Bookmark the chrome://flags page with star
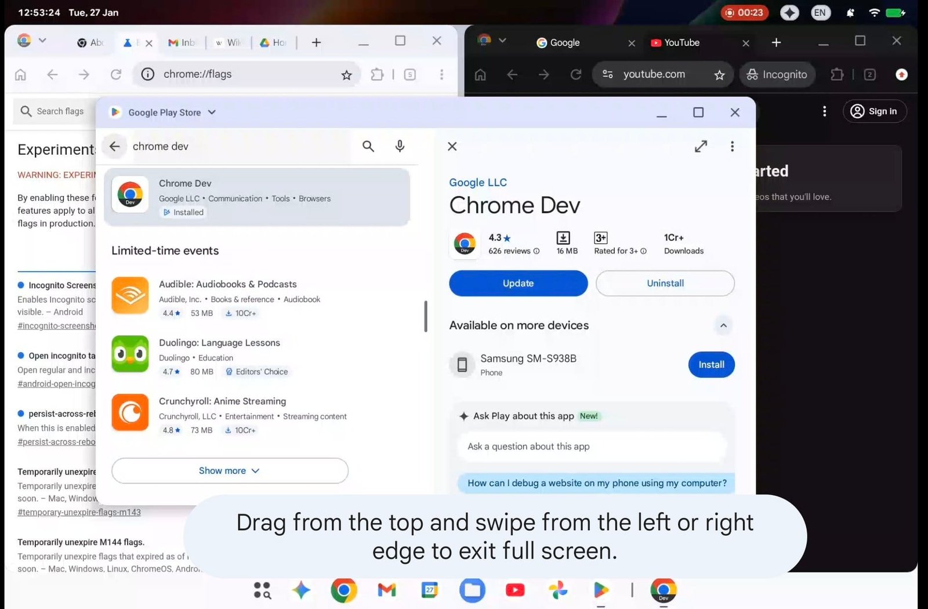Image resolution: width=928 pixels, height=609 pixels. click(346, 75)
